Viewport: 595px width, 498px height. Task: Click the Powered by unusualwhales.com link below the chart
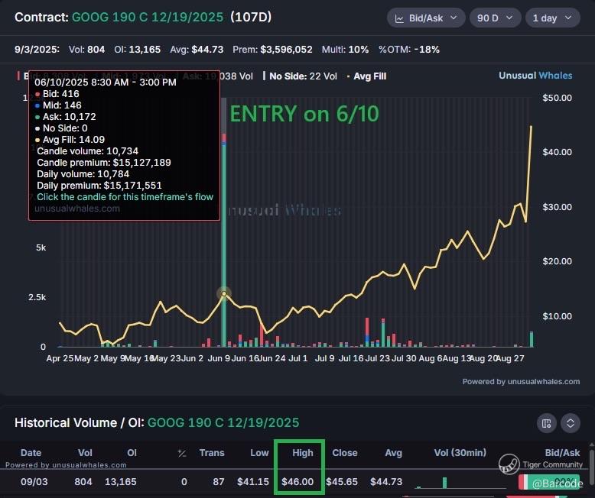pos(521,382)
